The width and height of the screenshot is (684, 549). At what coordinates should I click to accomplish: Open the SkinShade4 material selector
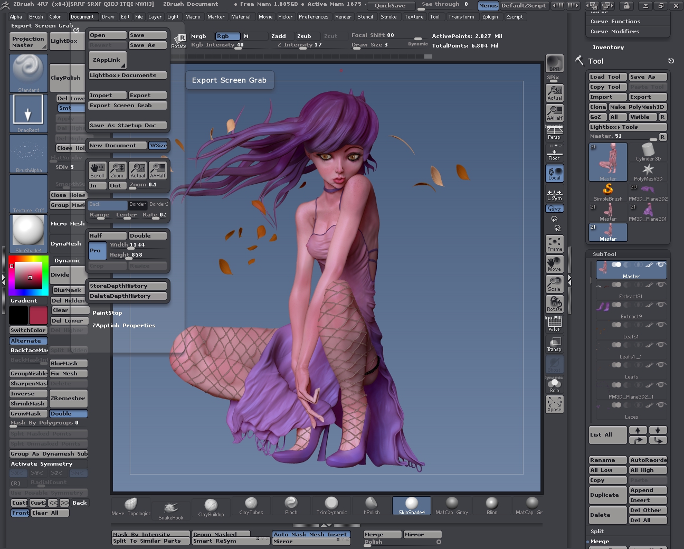(x=28, y=234)
